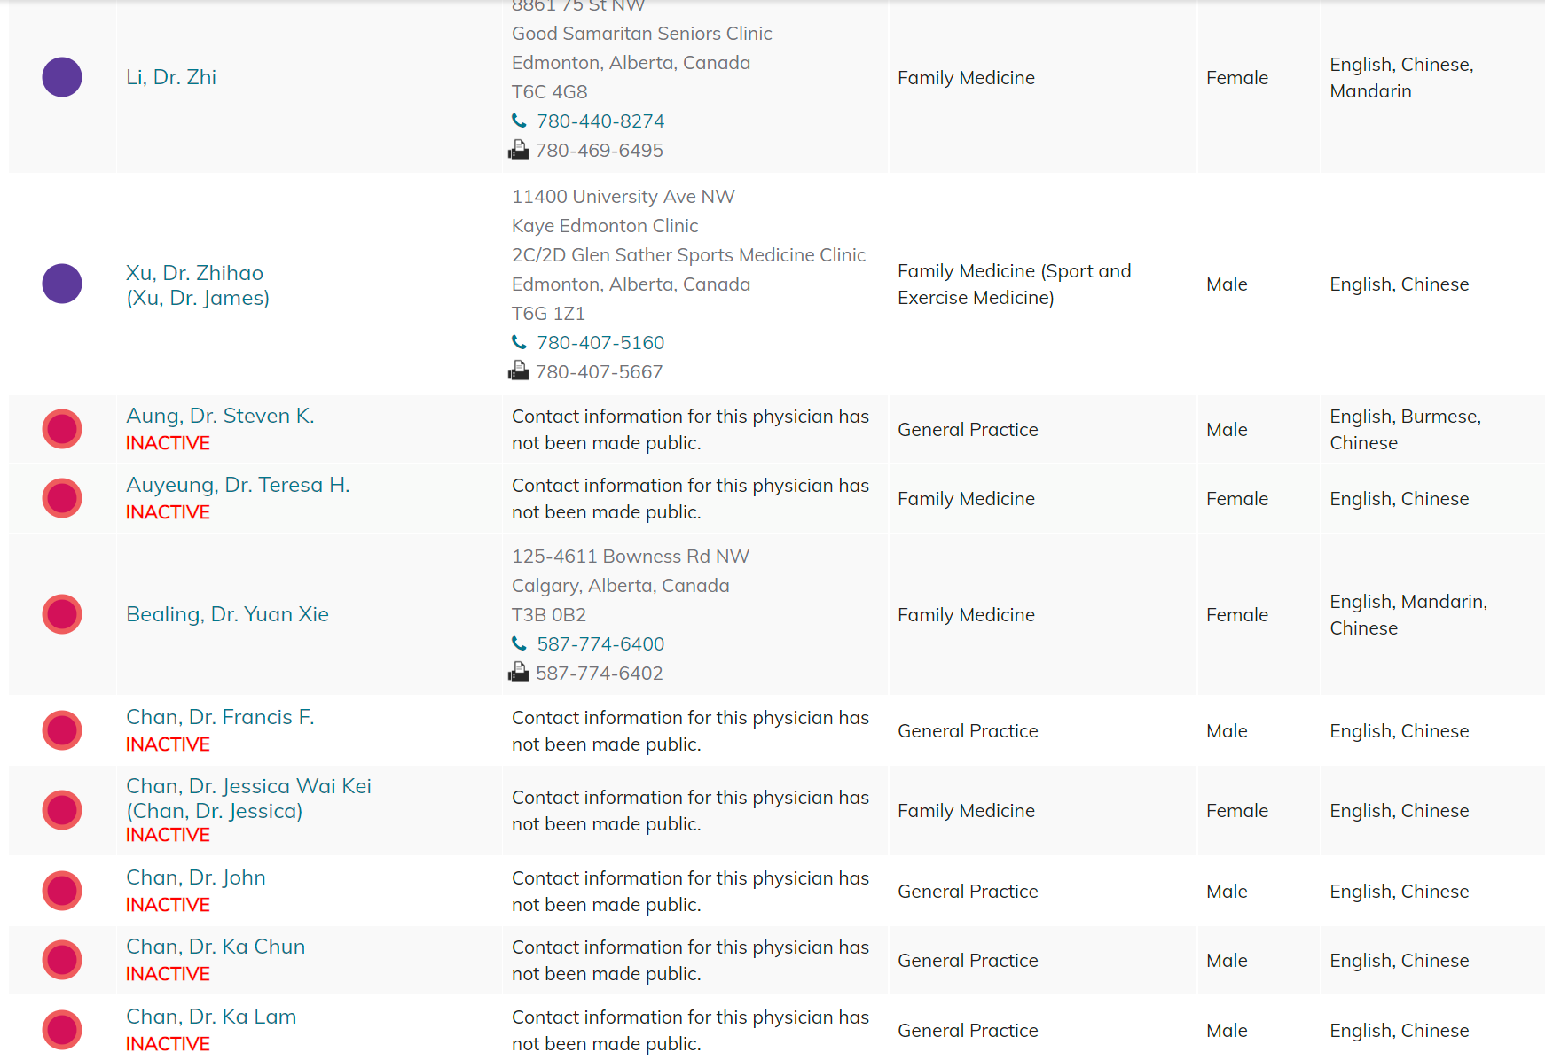The image size is (1545, 1060).
Task: Call phone number 780-407-5160
Action: [x=600, y=343]
